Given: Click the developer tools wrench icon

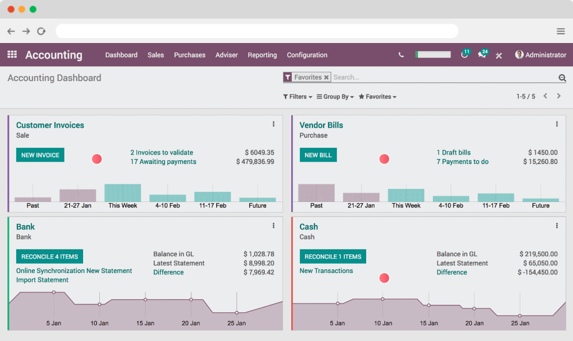Looking at the screenshot, I should (499, 55).
